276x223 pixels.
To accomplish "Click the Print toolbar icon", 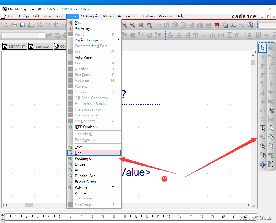I will point(31,25).
